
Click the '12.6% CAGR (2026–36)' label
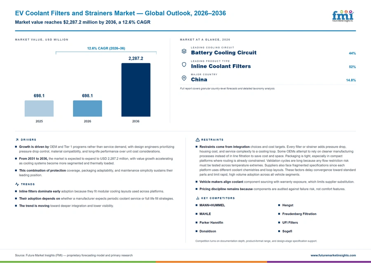pos(106,48)
